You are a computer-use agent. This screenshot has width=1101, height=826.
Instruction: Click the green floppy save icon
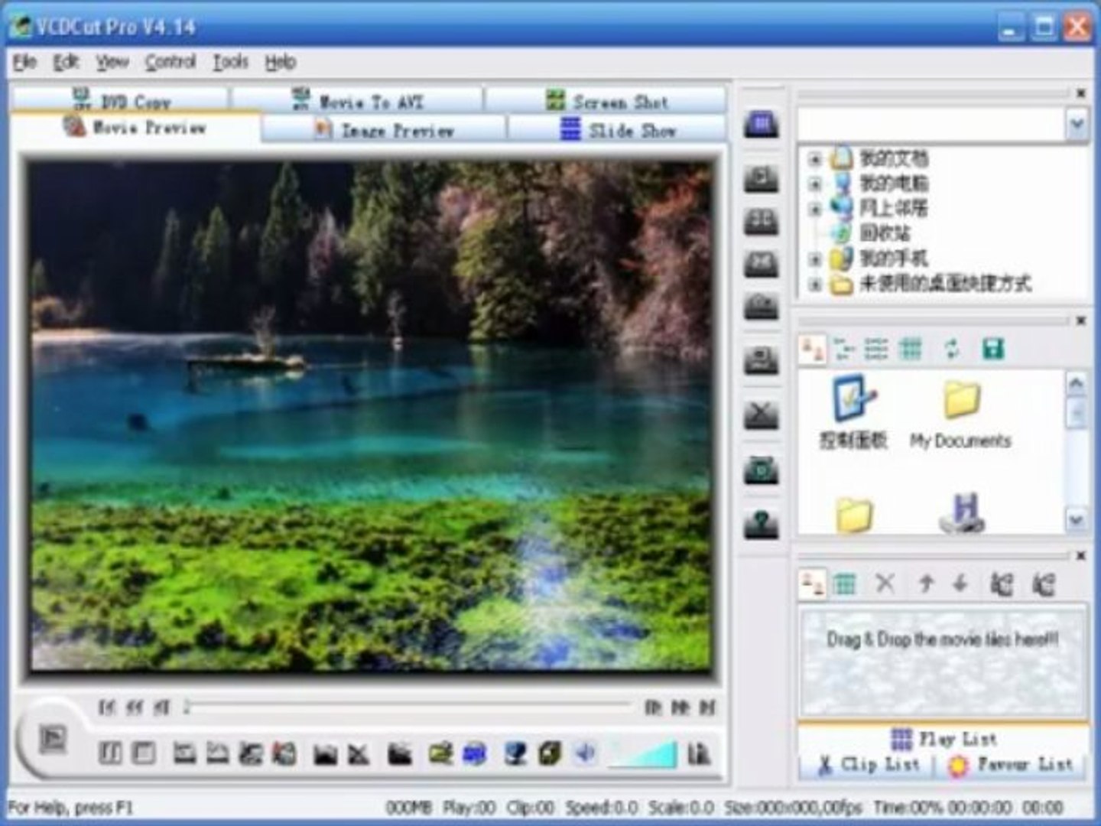(992, 350)
